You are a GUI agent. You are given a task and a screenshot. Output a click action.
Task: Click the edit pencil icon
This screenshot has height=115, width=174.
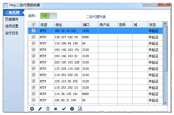coord(40,109)
